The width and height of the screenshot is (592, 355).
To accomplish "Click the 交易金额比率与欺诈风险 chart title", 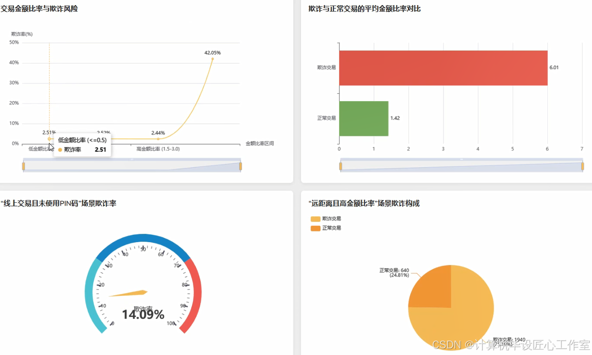I will [39, 8].
